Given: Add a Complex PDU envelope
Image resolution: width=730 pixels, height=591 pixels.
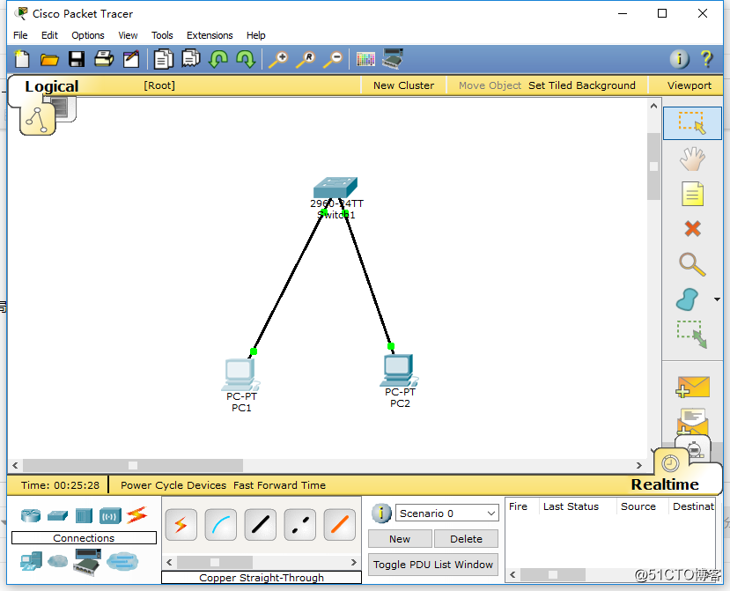Looking at the screenshot, I should point(692,421).
